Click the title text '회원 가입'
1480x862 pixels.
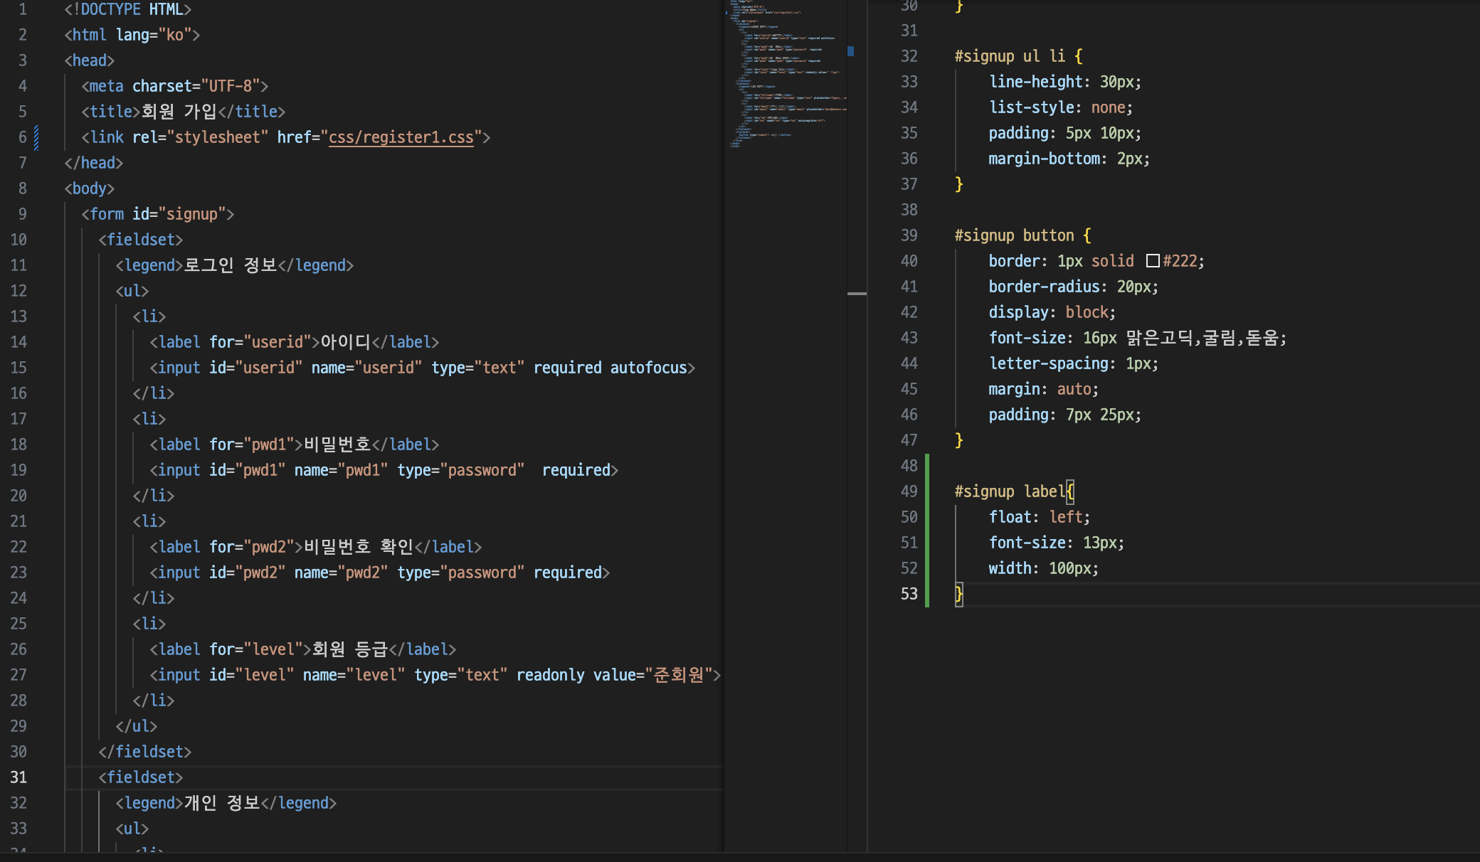(179, 112)
